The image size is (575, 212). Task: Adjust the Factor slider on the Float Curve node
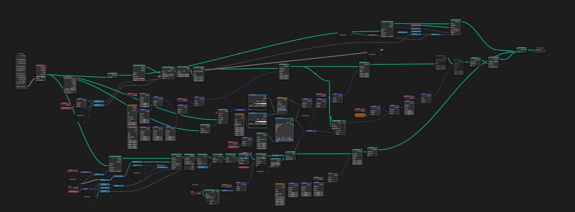pyautogui.click(x=284, y=140)
